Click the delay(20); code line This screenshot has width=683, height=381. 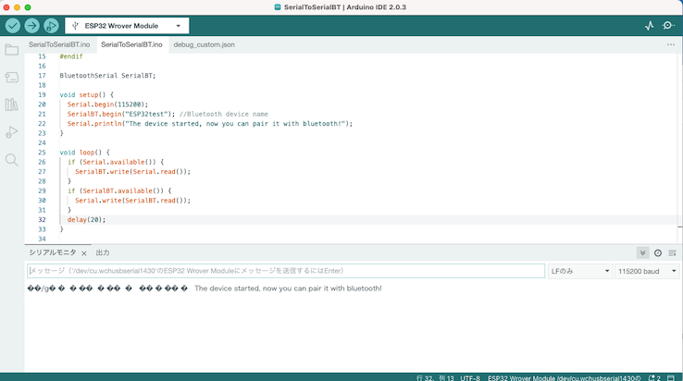[86, 219]
